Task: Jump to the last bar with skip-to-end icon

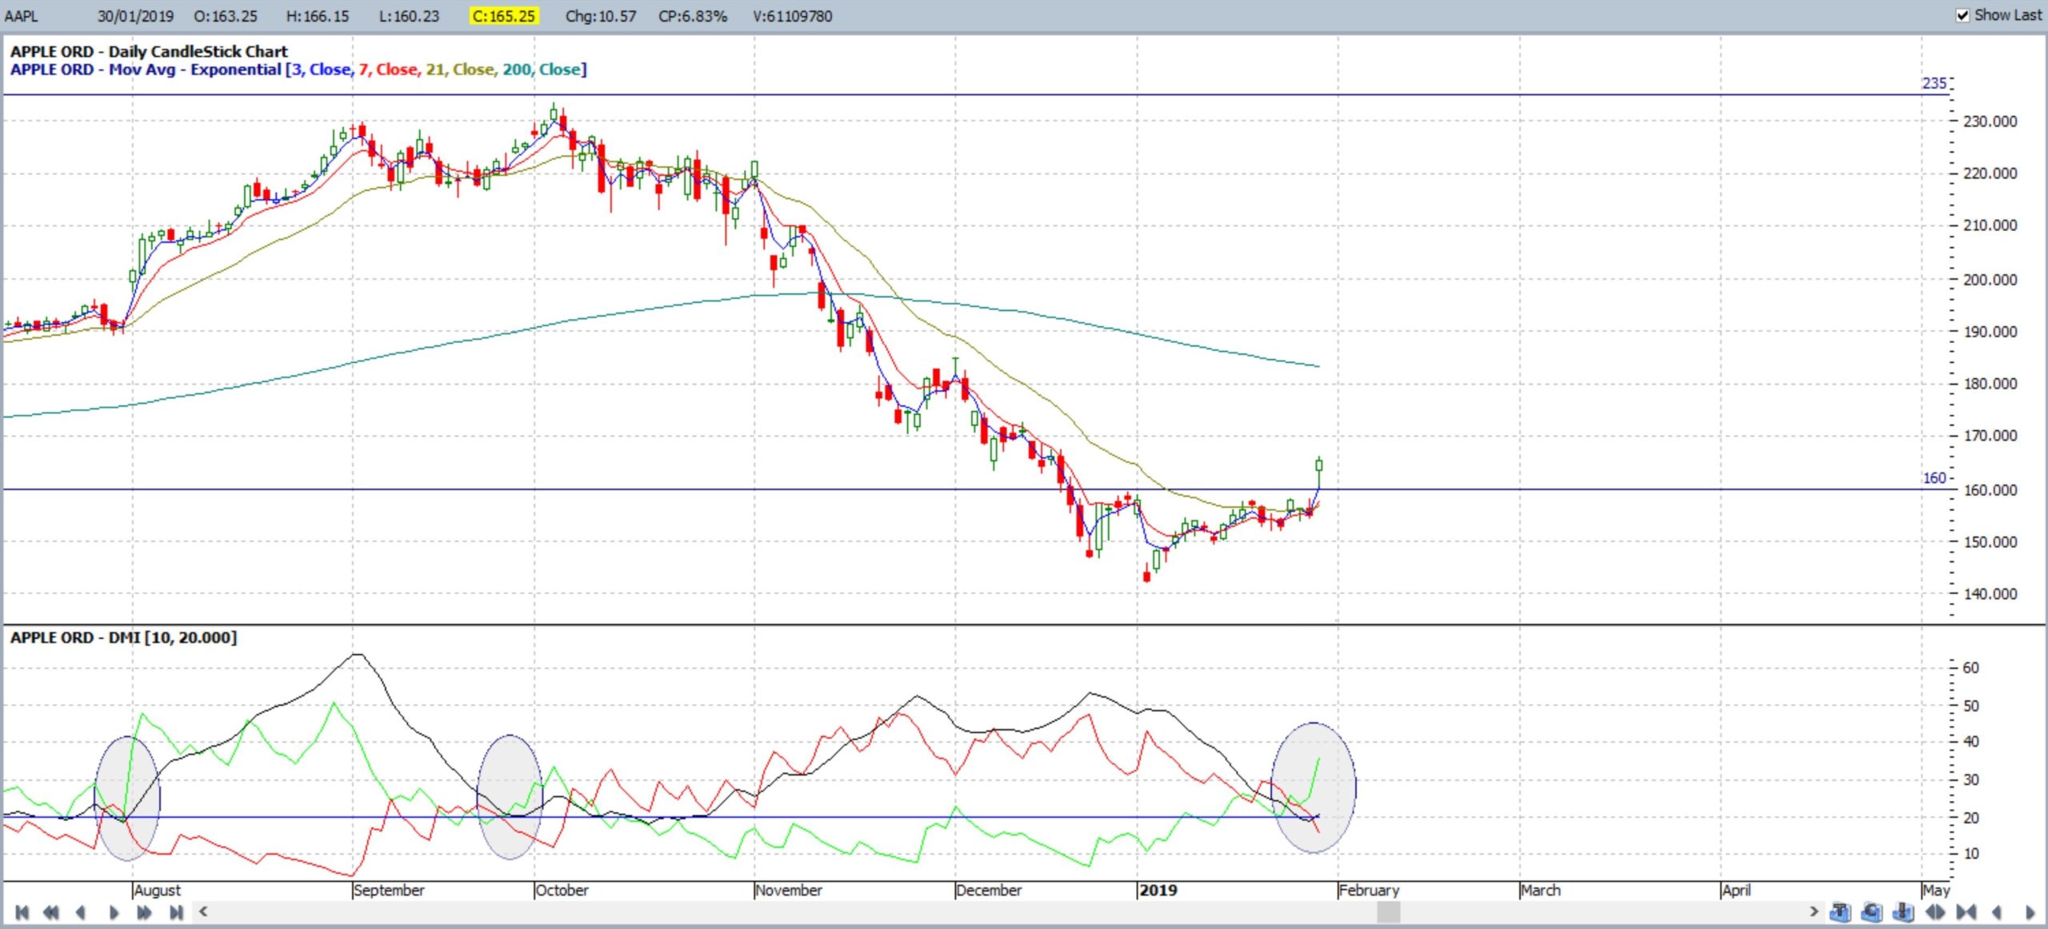Action: [176, 912]
